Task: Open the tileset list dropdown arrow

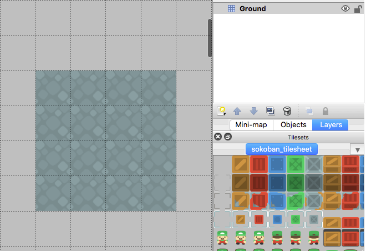Action: point(357,150)
